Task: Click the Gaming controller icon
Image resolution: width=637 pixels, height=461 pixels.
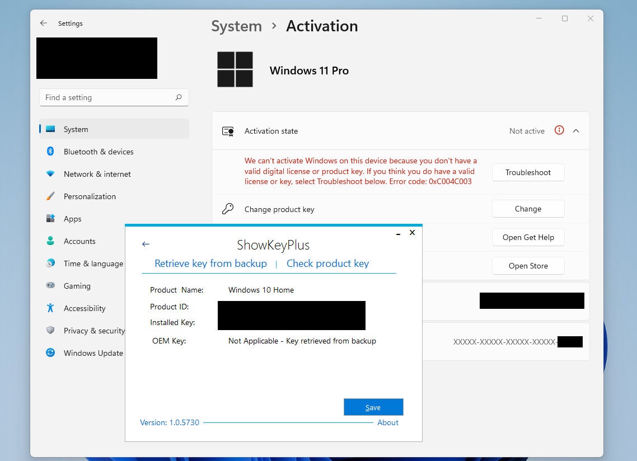Action: [x=50, y=285]
